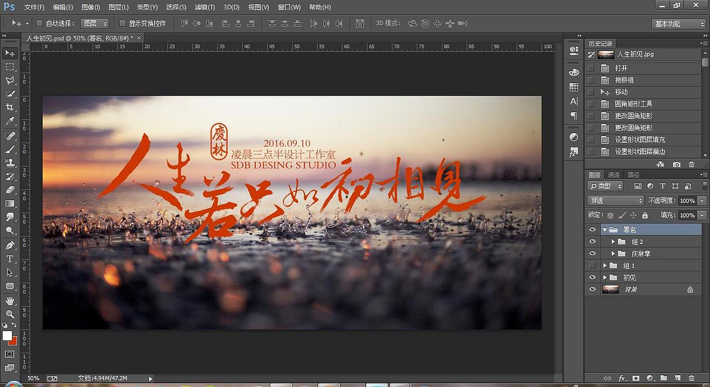Collapse the 署名 group disclosure triangle
This screenshot has width=710, height=387.
click(606, 230)
